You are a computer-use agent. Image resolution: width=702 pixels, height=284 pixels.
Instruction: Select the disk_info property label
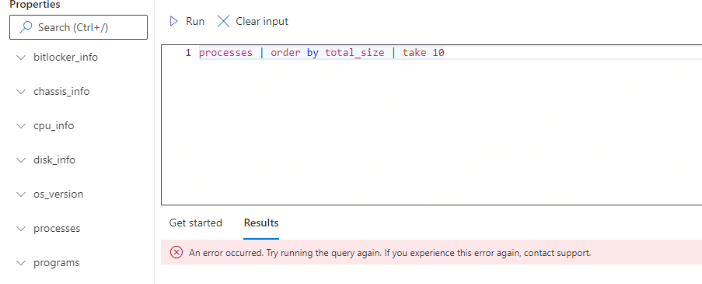click(54, 160)
